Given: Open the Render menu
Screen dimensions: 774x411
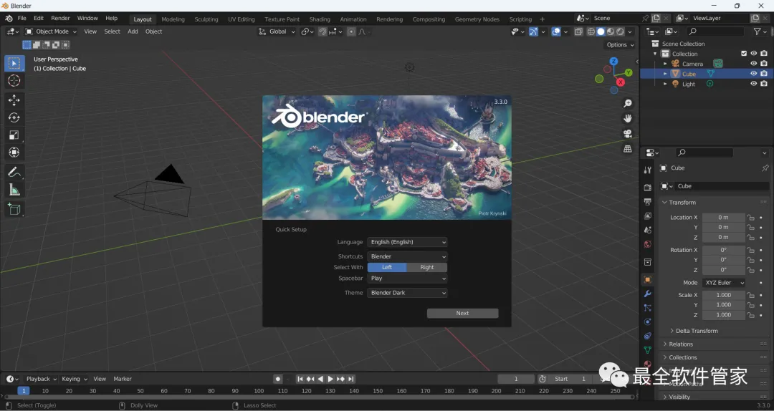Looking at the screenshot, I should click(x=60, y=18).
